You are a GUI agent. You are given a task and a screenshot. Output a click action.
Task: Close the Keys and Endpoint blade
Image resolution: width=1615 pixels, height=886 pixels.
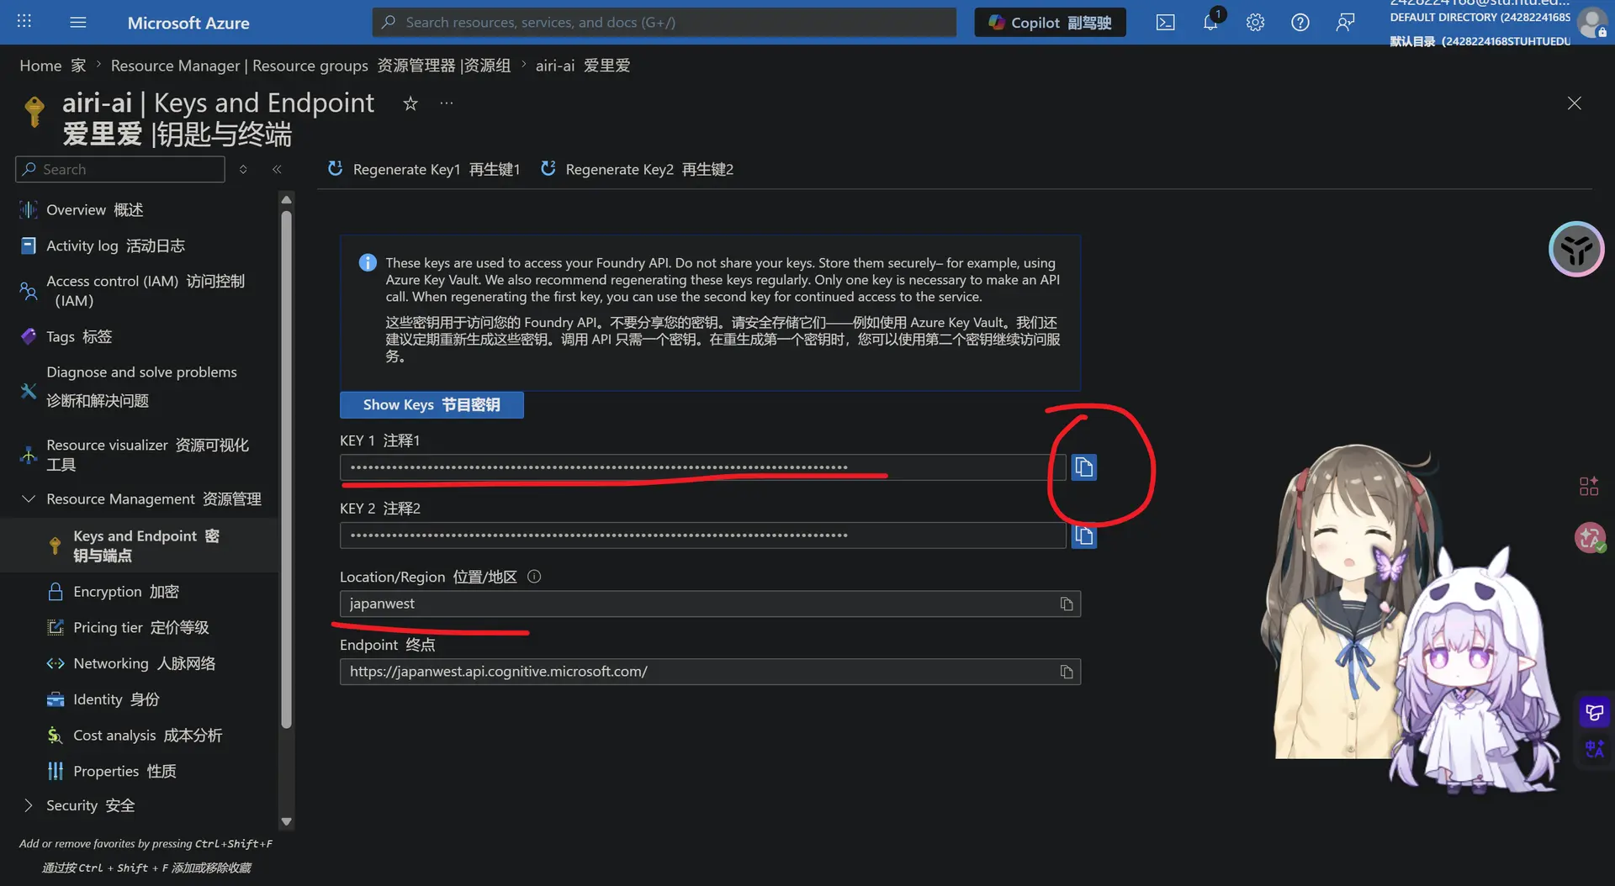(x=1575, y=103)
